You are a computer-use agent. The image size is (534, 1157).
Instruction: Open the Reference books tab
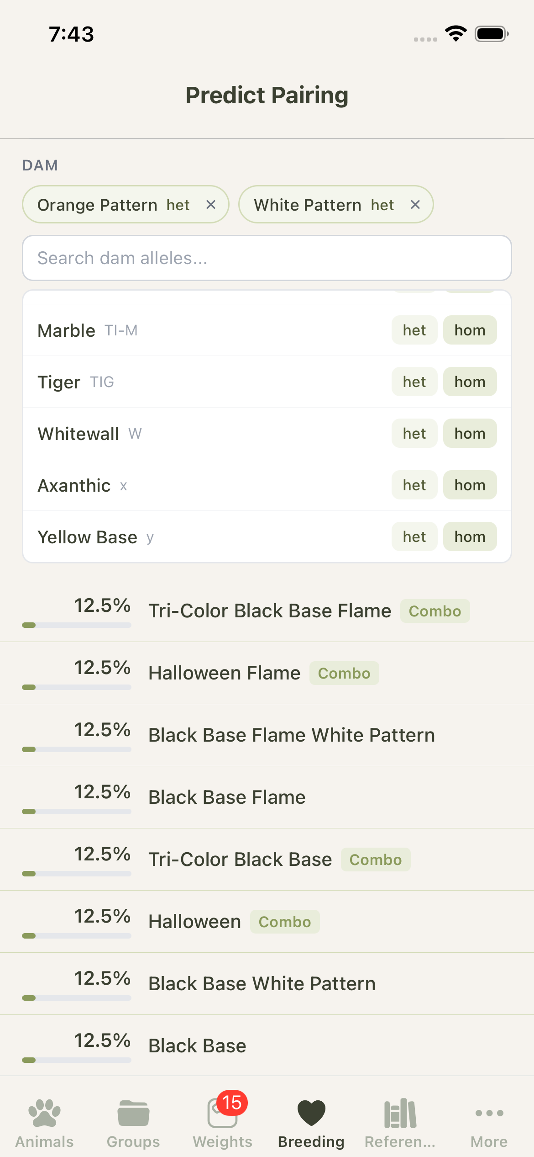pyautogui.click(x=400, y=1122)
